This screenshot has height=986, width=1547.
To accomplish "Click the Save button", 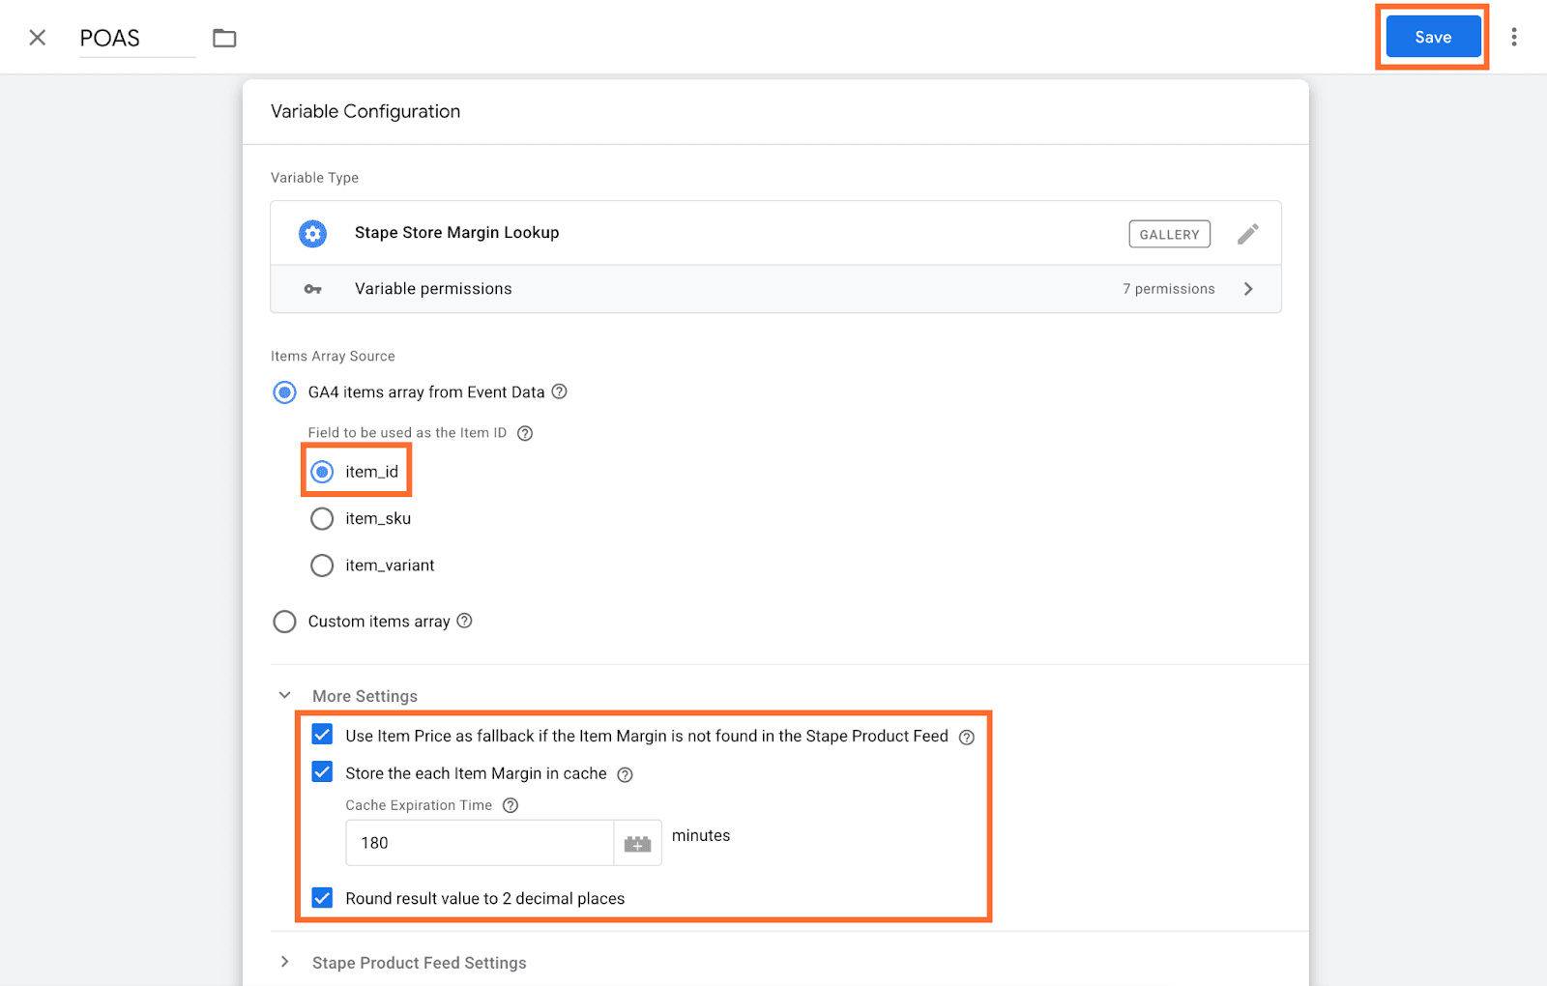I will (1432, 36).
